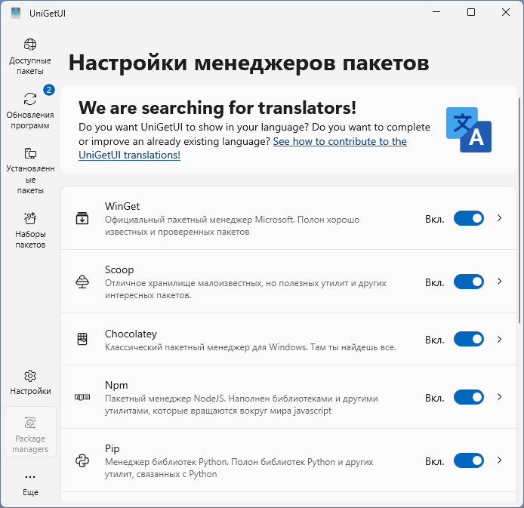The image size is (524, 508).
Task: Click the Pip title text
Action: pyautogui.click(x=113, y=448)
